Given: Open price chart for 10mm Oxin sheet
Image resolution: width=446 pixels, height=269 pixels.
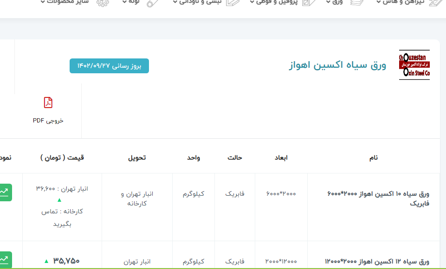Looking at the screenshot, I should [5, 192].
